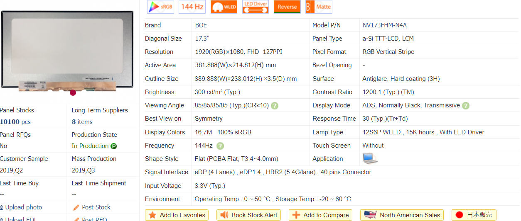Screen dimensions: 521x221
Task: Click the Post RFQ link
Action: 94,219
